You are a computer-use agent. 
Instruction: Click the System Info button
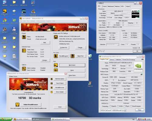[x=64, y=47]
